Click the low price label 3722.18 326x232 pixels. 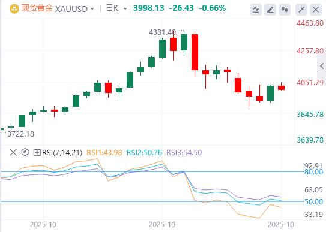[x=20, y=134]
